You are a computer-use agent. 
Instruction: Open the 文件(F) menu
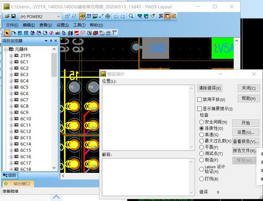(12, 25)
